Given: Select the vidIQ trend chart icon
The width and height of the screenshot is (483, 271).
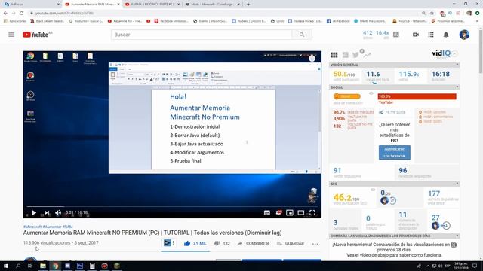Looking at the screenshot, I should (367, 55).
